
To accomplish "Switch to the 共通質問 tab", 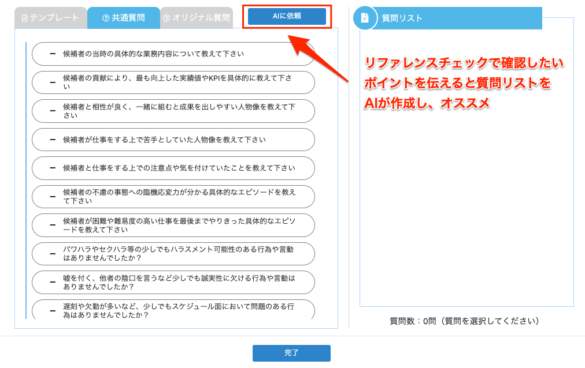I will (124, 17).
